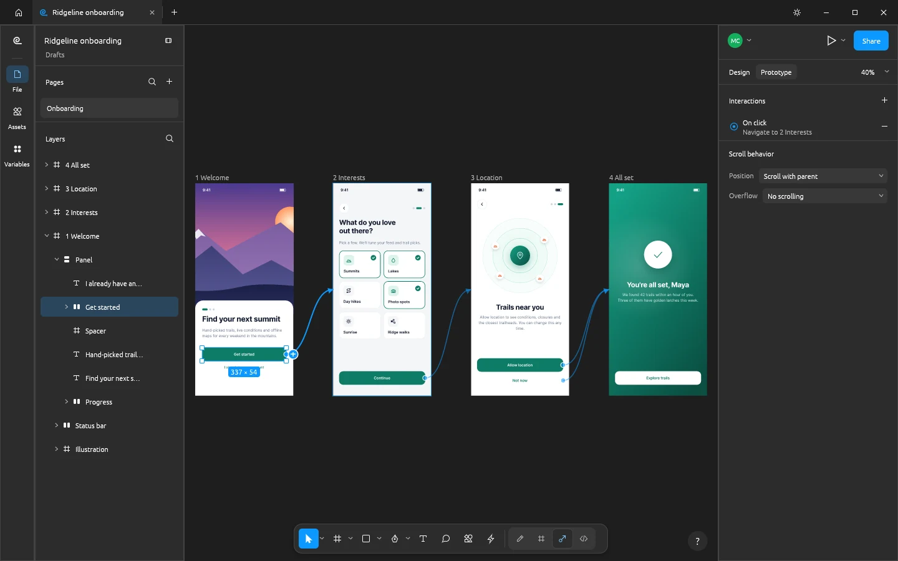Go to the home screen icon
This screenshot has width=898, height=561.
point(19,12)
